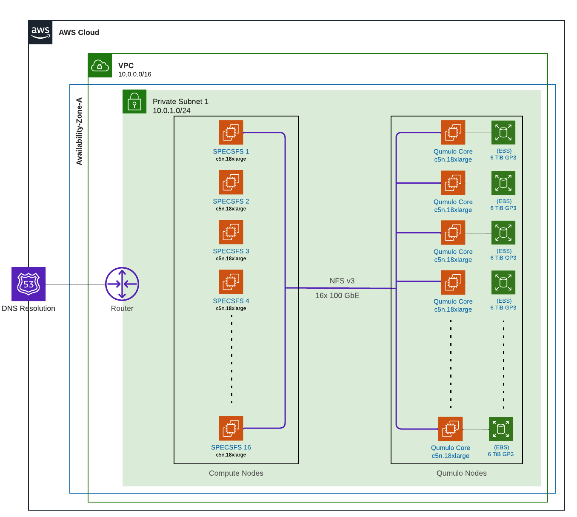
Task: Click the purple Router icon
Action: (122, 284)
